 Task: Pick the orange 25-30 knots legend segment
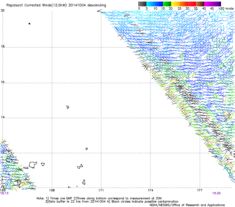(x=184, y=4)
